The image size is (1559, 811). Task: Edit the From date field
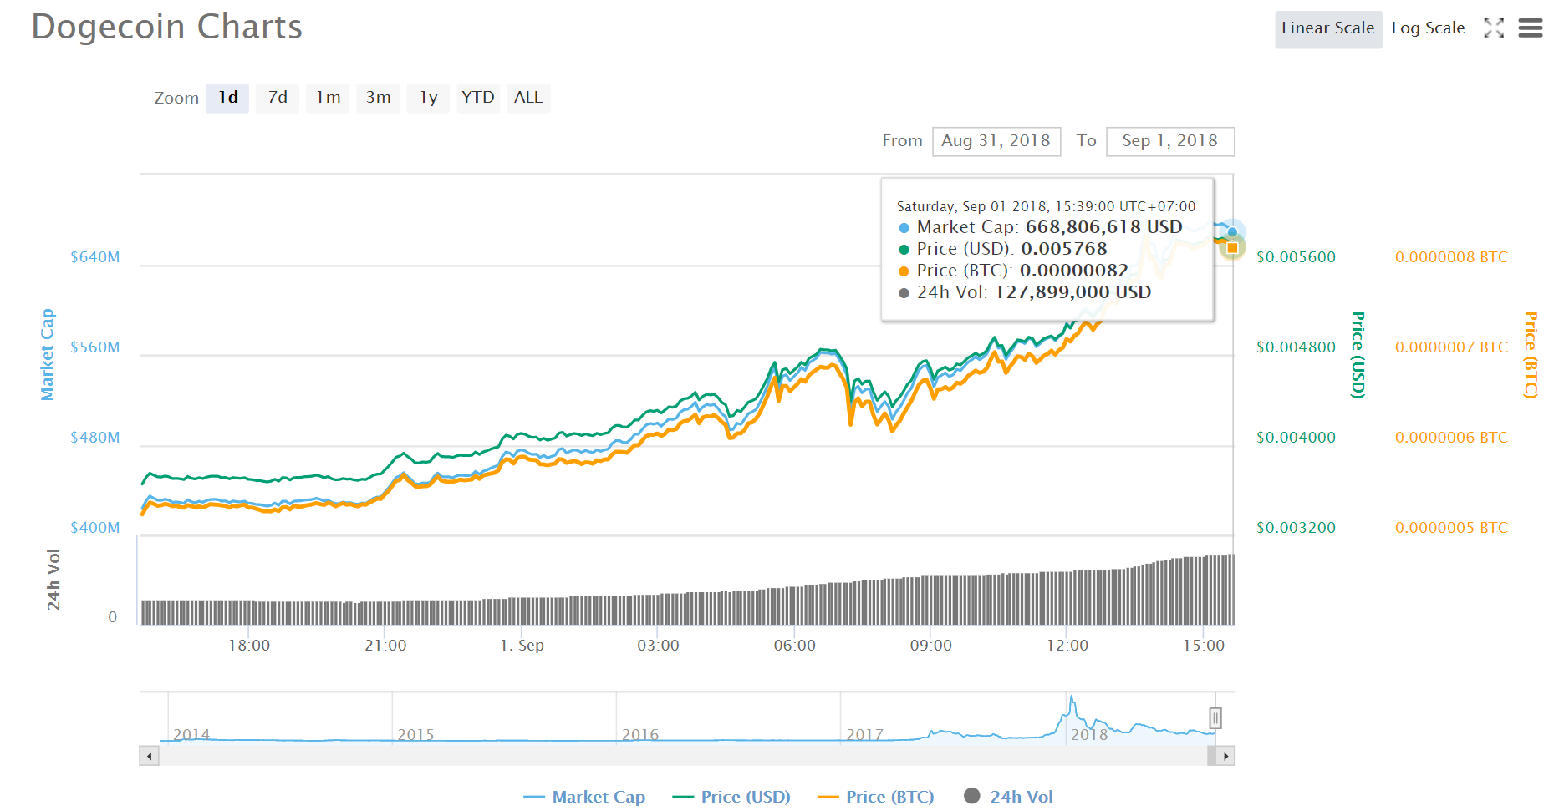point(996,141)
